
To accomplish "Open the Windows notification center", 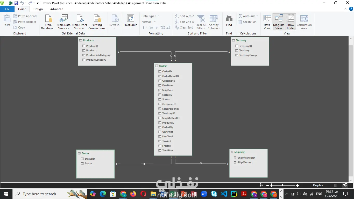I will (345, 194).
